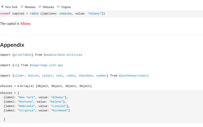Click into the viewof capital code cell
Viewport: 203px width, 127px height.
pyautogui.click(x=127, y=14)
